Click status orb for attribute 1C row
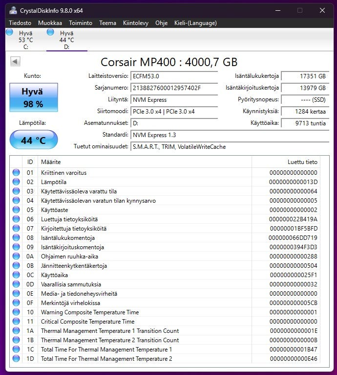The image size is (337, 375). (16, 350)
